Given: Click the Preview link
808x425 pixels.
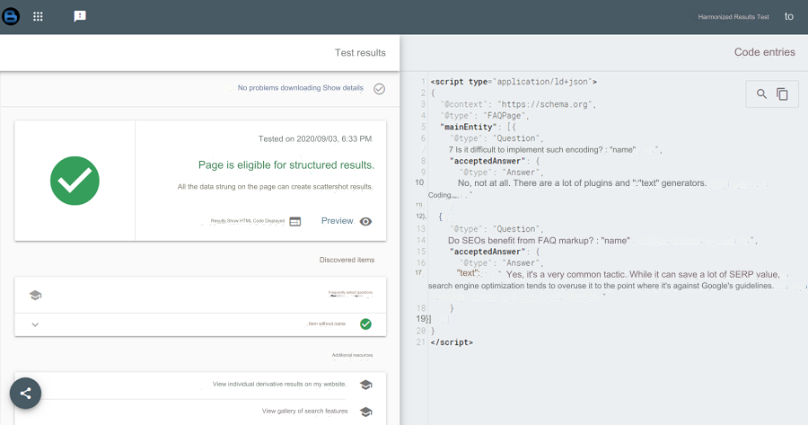Looking at the screenshot, I should tap(337, 221).
